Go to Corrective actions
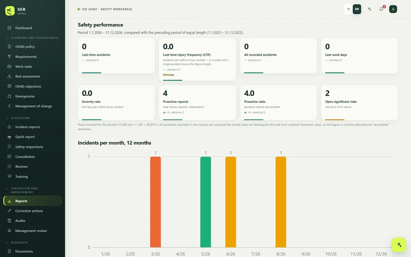 [x=33, y=211]
